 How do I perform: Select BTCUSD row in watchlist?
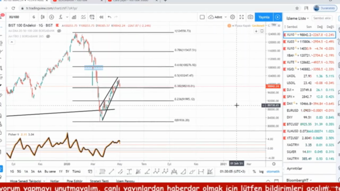coord(309,124)
